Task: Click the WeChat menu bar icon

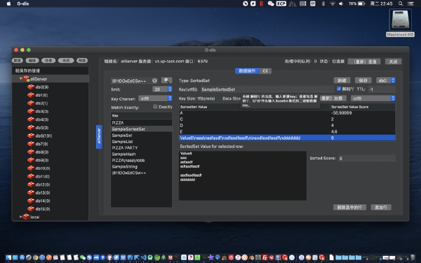Action: pos(271,4)
